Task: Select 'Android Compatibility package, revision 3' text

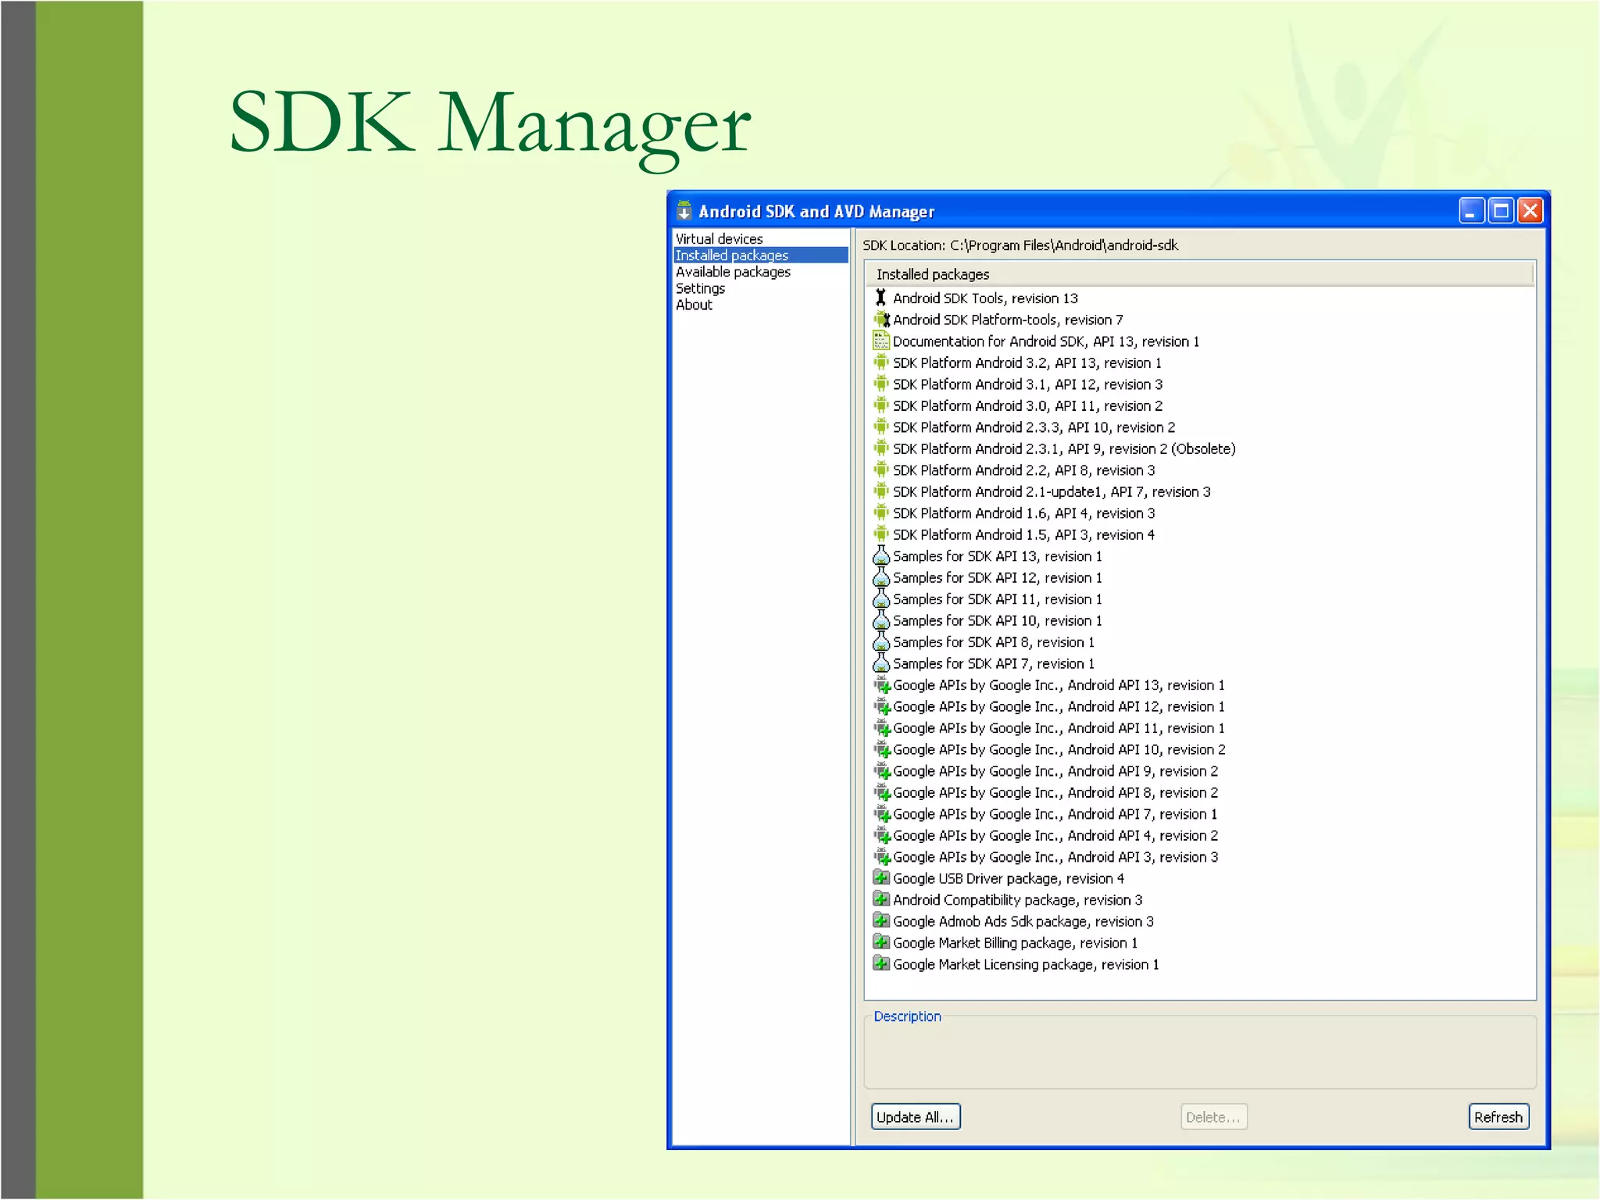Action: click(x=1018, y=900)
